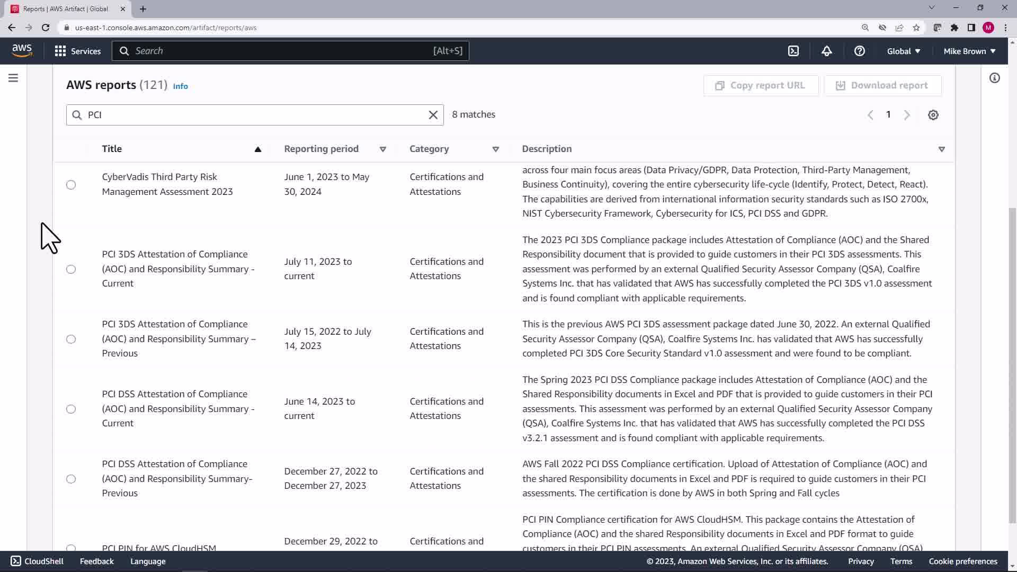
Task: Select PCI 3DS AOC Current report radio
Action: (71, 269)
